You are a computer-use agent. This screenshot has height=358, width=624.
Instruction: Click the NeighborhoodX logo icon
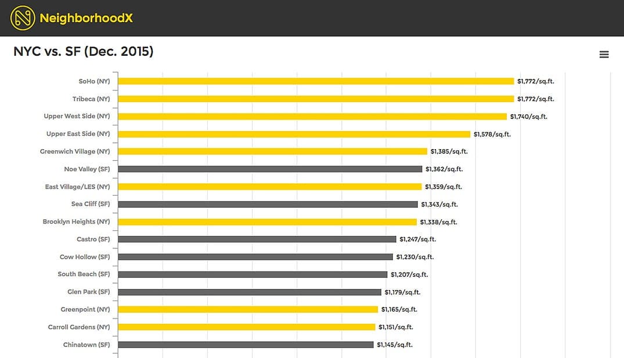click(22, 18)
